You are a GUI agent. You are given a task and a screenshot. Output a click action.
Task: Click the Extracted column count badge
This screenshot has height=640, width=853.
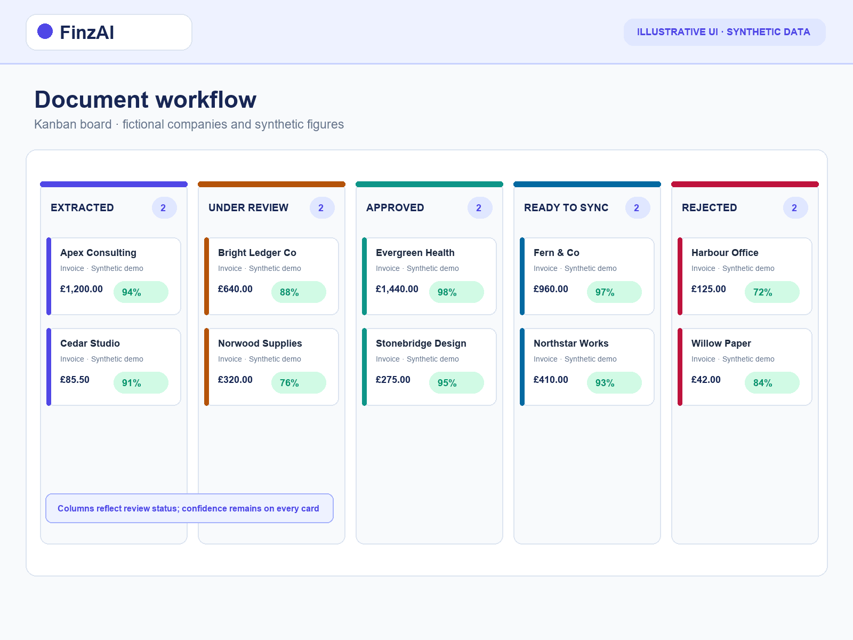(x=164, y=208)
